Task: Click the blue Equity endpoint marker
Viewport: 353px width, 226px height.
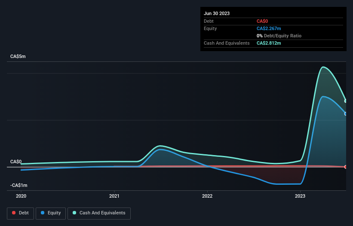Action: 346,114
